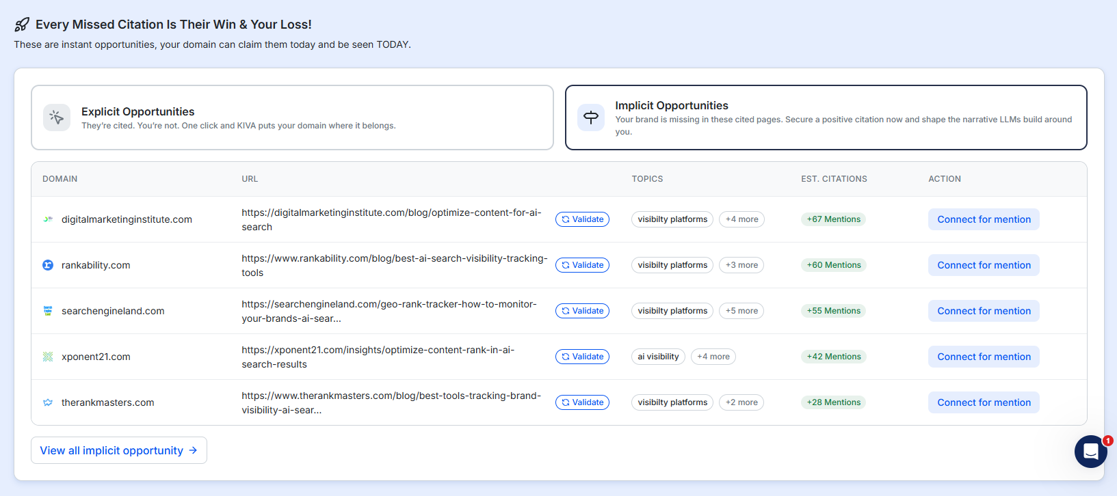Click the Explicit Opportunities cursor icon

click(57, 118)
